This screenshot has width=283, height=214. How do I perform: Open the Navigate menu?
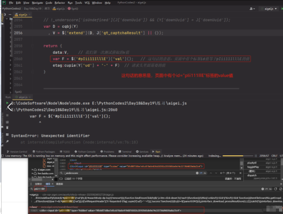point(37,3)
